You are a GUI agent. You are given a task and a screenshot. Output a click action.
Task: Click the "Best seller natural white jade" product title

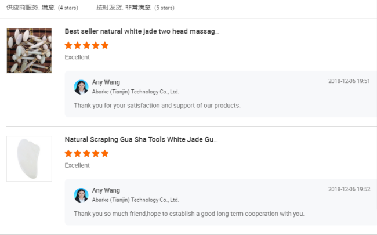point(142,31)
